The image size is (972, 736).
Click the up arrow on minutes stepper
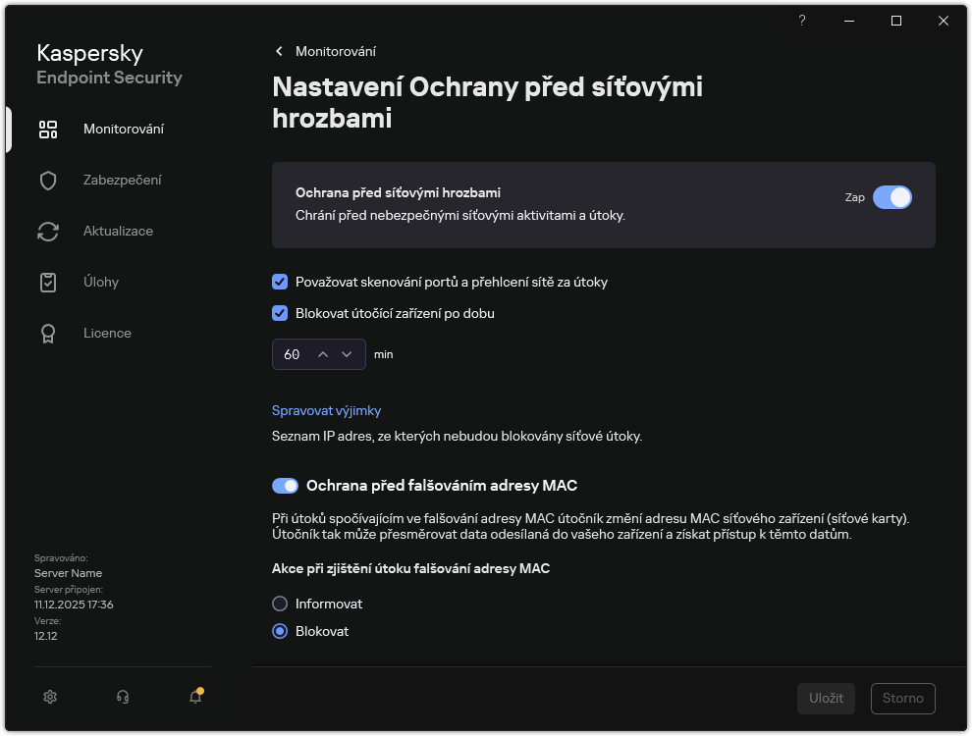[x=323, y=353]
